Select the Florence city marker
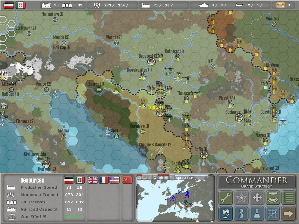This screenshot has width=299, height=224. [29, 127]
